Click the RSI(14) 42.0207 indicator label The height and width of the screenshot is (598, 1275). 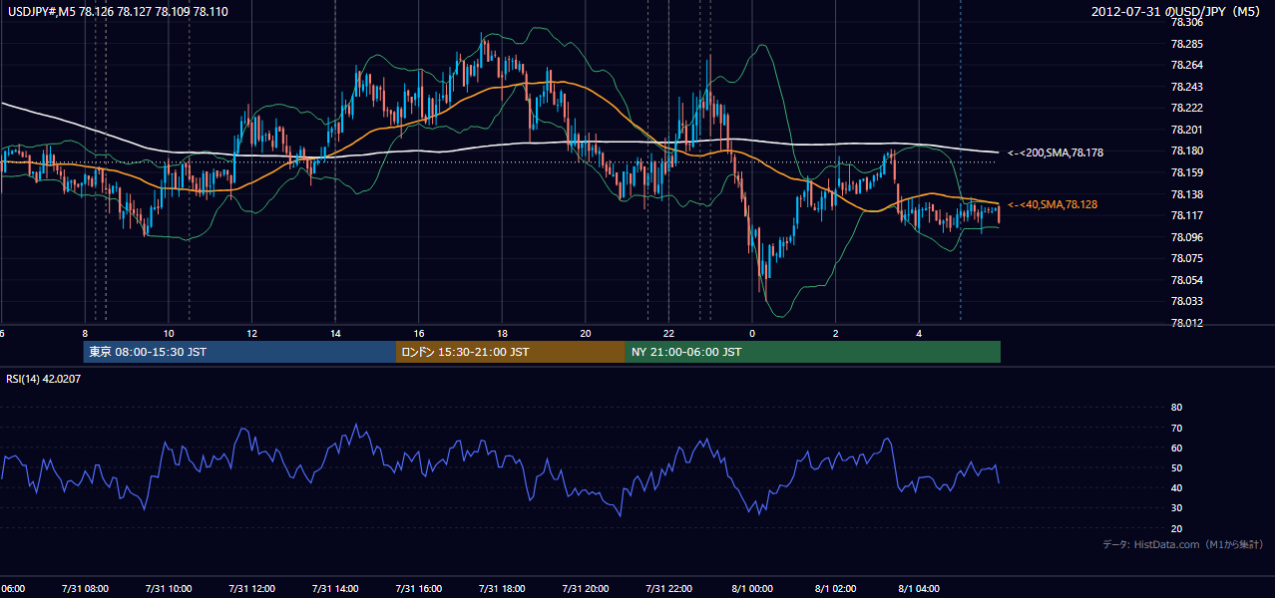coord(44,379)
